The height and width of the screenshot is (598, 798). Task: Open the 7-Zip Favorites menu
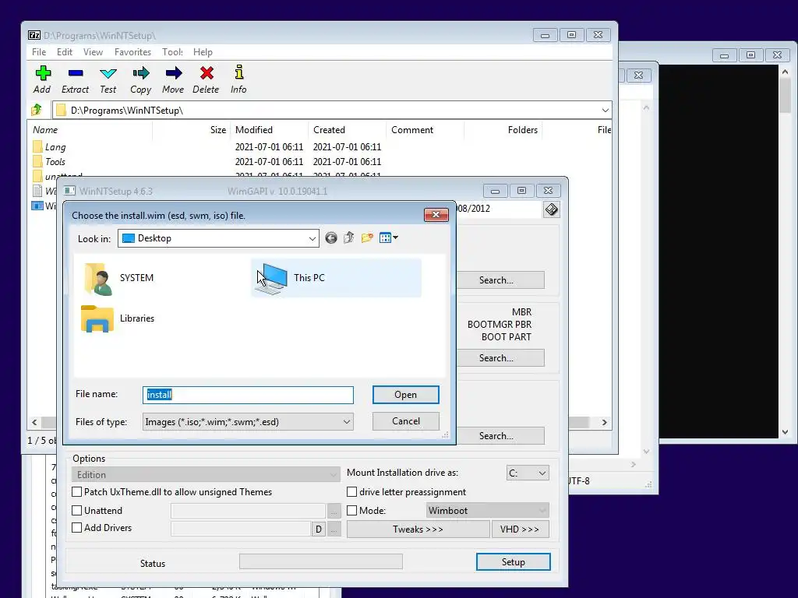click(132, 52)
